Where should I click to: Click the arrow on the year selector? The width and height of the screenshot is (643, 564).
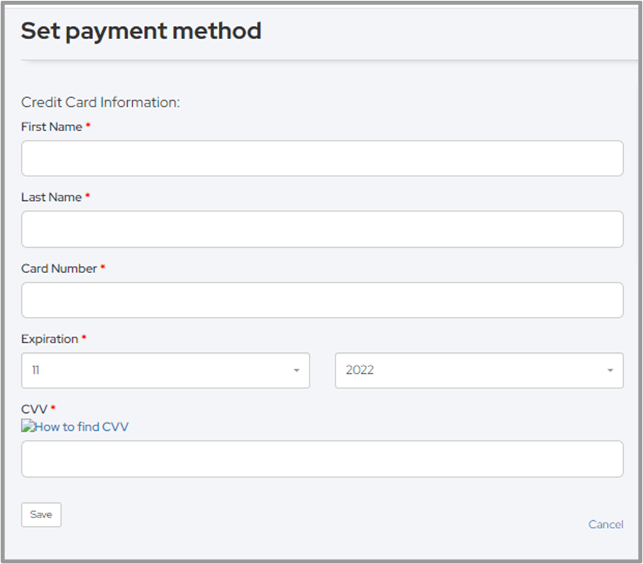click(611, 370)
